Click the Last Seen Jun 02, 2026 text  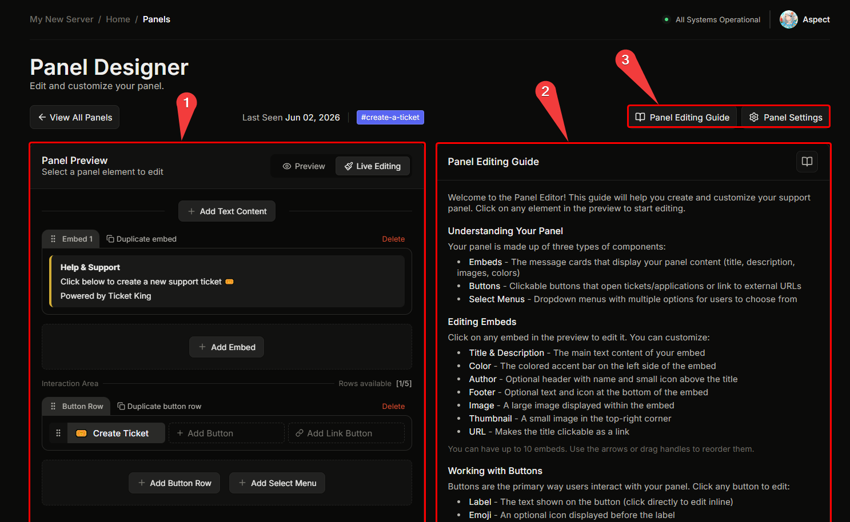(x=291, y=117)
